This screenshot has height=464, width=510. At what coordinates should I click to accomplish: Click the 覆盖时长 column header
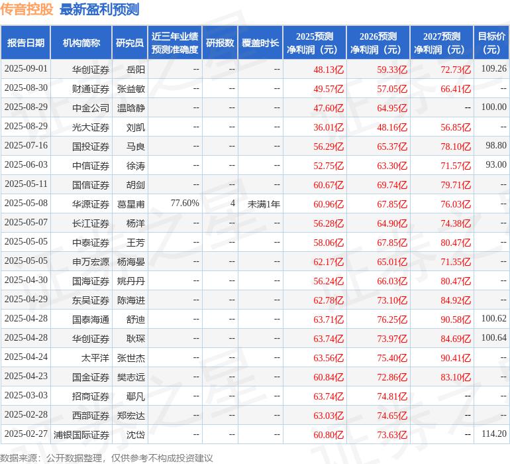[x=260, y=42]
